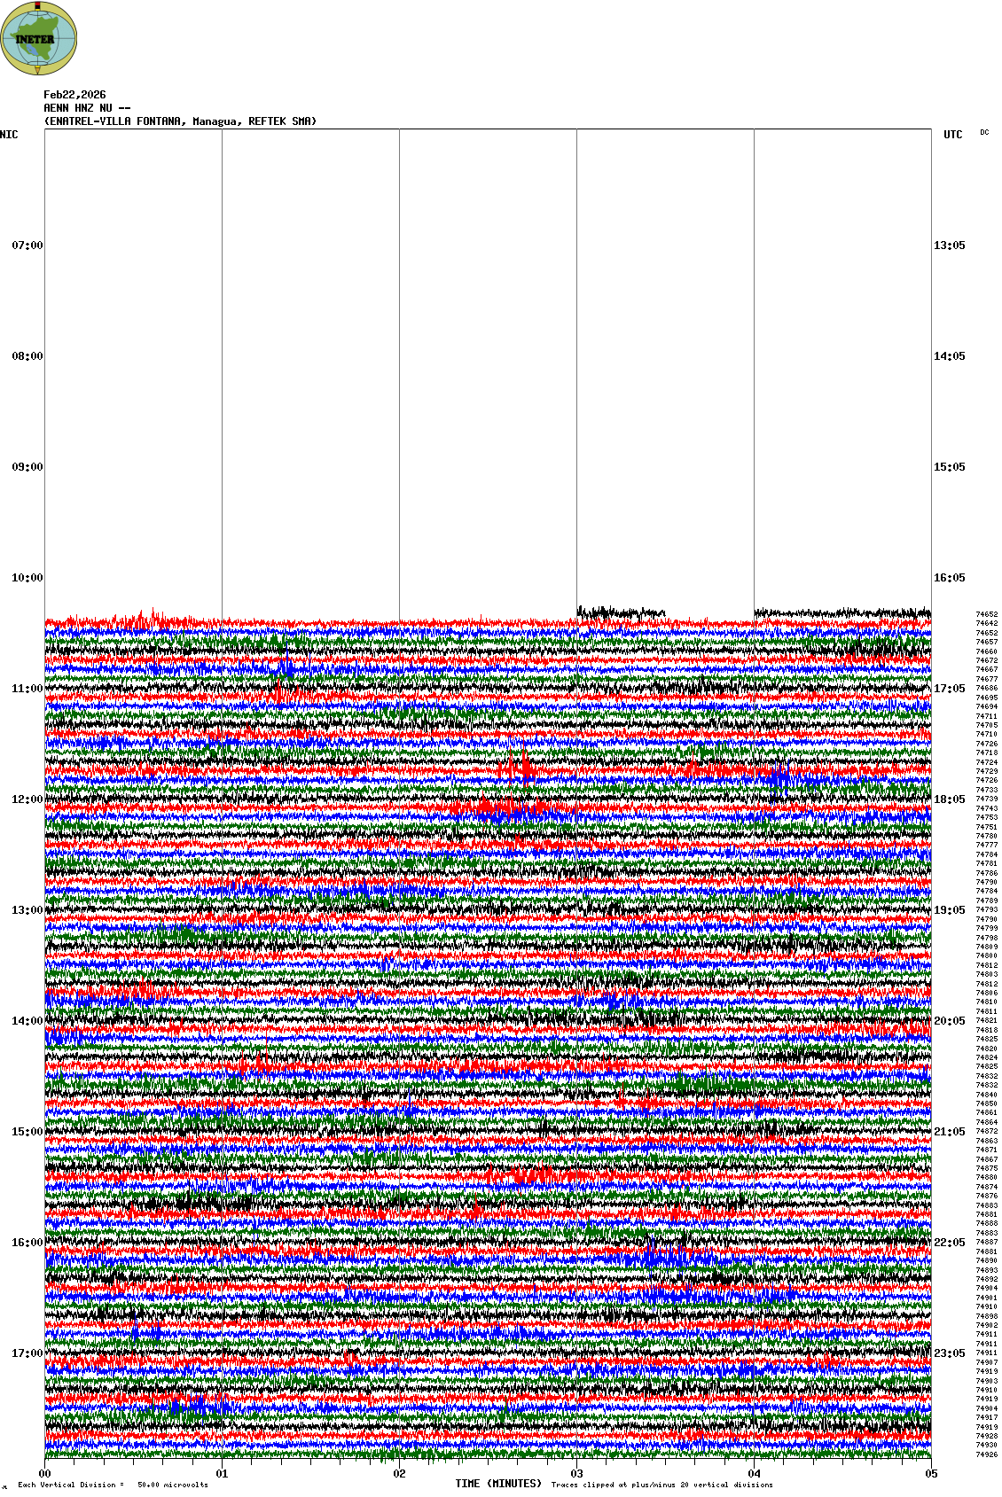Viewport: 1002px width, 1497px height.
Task: Select the 07:00 local time marker
Action: click(27, 246)
